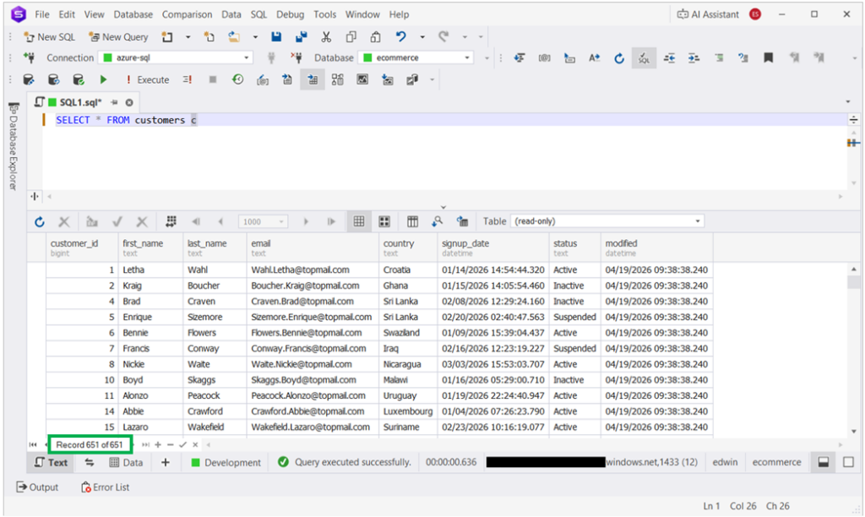Open the Debug menu
865x517 pixels.
click(x=291, y=14)
